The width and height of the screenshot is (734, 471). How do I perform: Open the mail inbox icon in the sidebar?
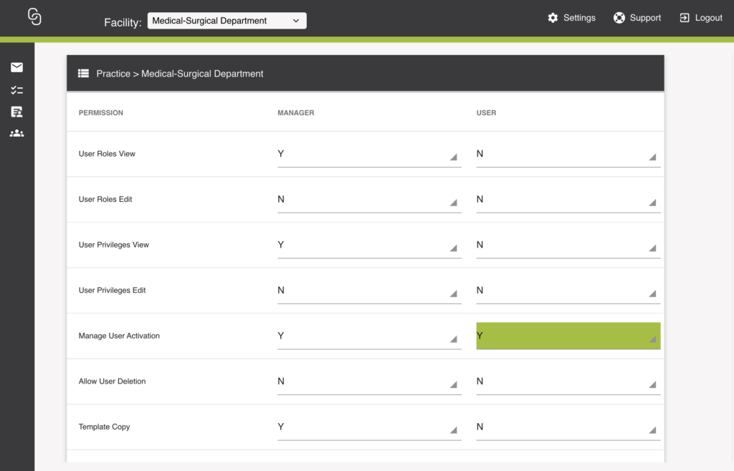click(16, 67)
